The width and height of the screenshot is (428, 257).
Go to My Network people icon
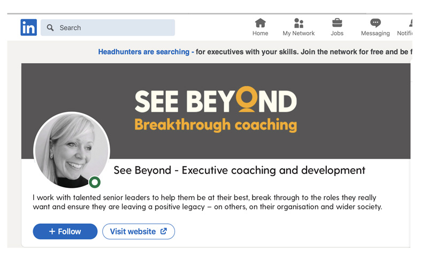point(299,23)
